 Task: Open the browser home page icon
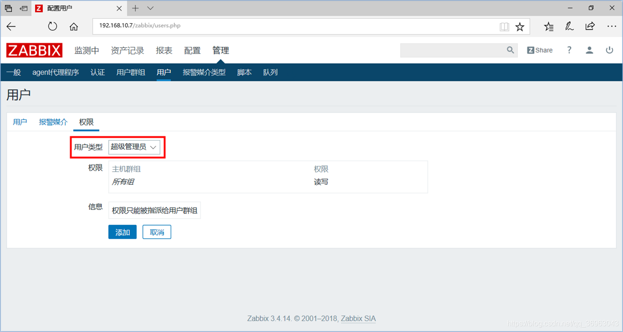pyautogui.click(x=74, y=27)
